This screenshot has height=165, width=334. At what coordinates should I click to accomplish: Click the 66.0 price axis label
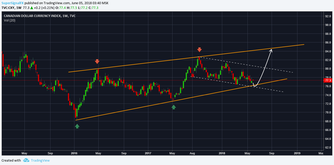tap(328, 130)
